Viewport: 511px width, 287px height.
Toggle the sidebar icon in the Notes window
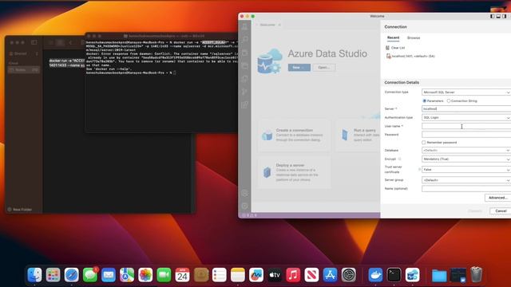34,42
